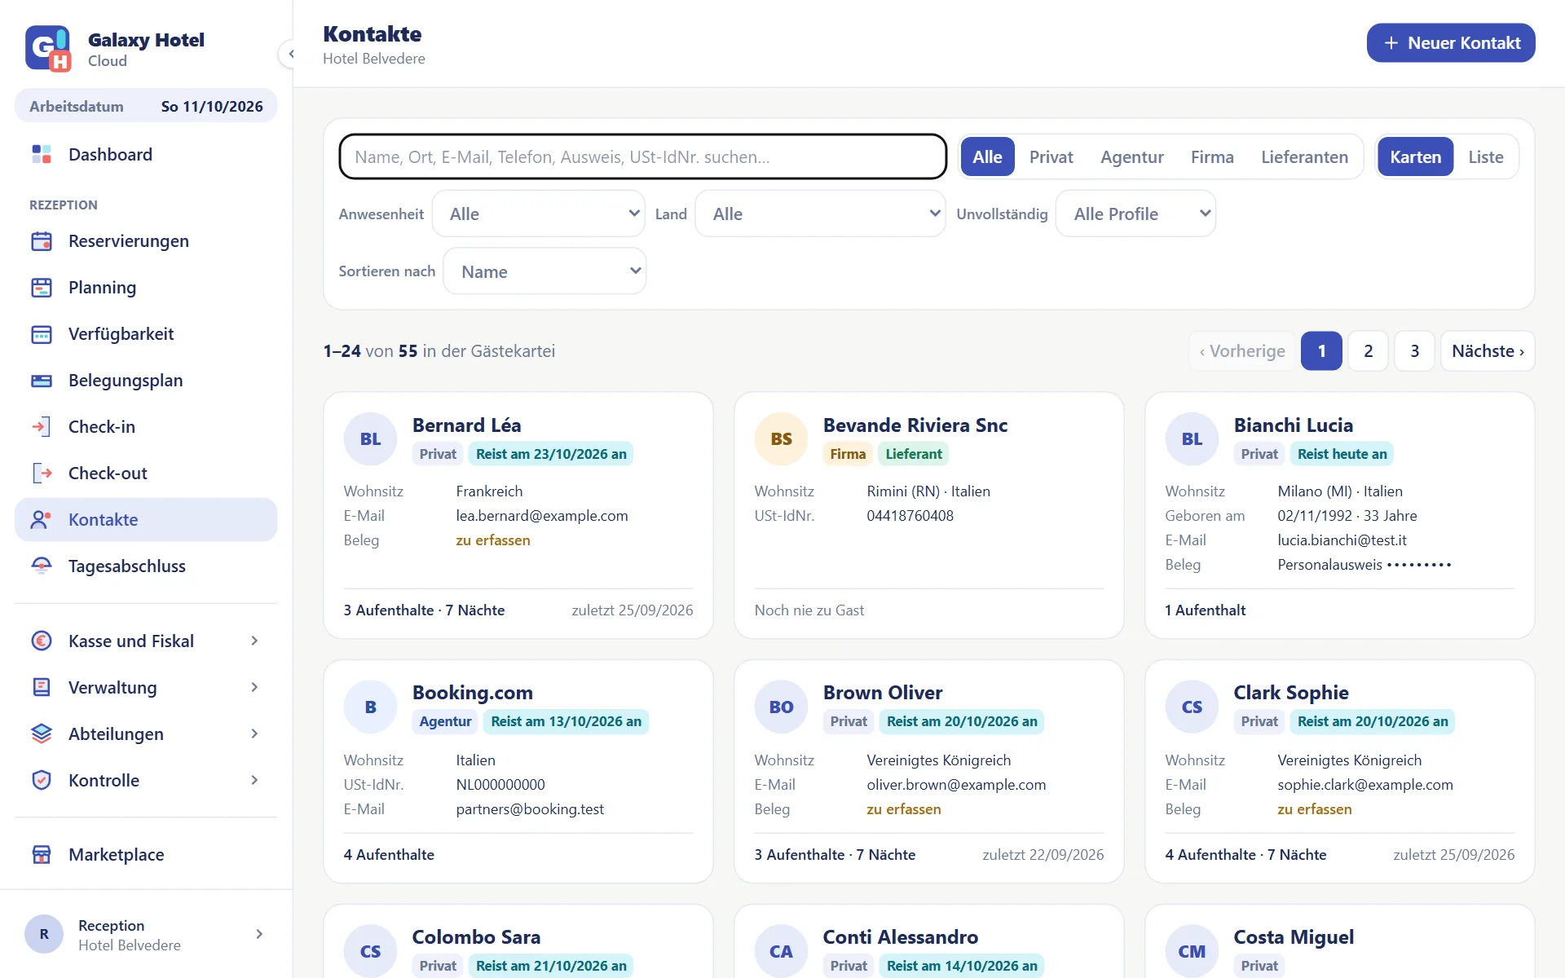The image size is (1565, 978).
Task: Click the Check-in arrow icon
Action: click(x=42, y=427)
